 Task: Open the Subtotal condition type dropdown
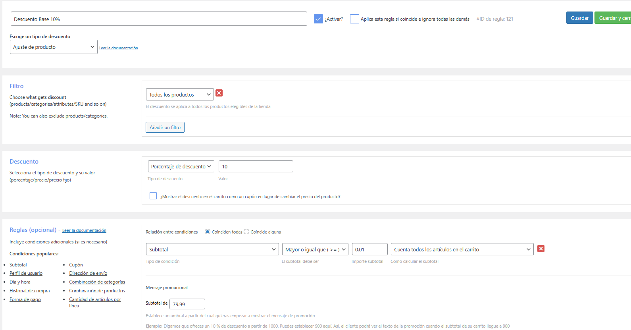(212, 249)
